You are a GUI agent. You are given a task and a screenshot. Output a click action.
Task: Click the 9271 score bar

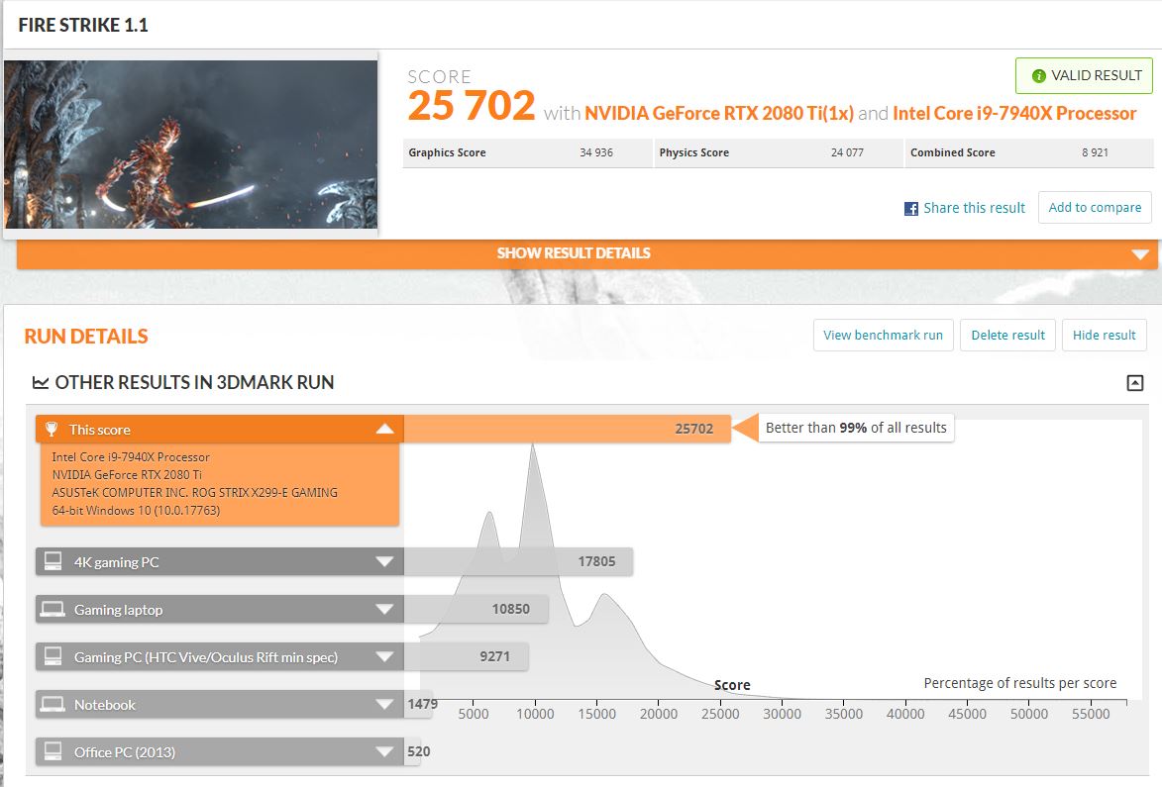pos(467,656)
